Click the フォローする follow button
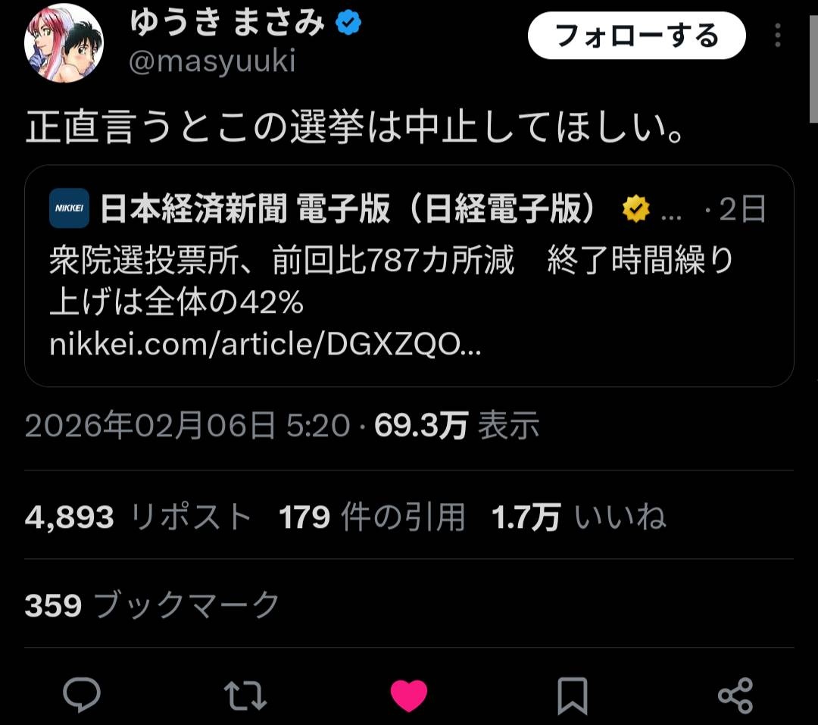The height and width of the screenshot is (725, 818). [x=636, y=36]
